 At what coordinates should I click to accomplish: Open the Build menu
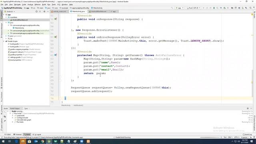[44, 4]
